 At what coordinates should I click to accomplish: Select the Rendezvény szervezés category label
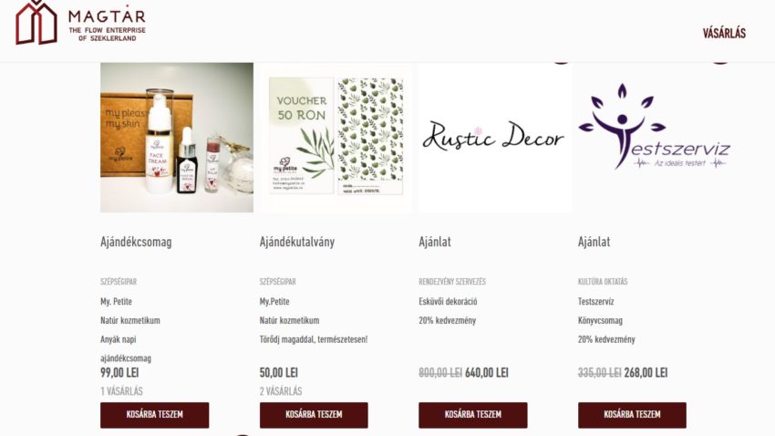pyautogui.click(x=452, y=282)
